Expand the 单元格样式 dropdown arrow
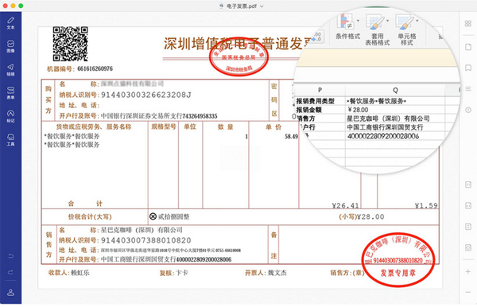This screenshot has width=477, height=307. (x=417, y=21)
